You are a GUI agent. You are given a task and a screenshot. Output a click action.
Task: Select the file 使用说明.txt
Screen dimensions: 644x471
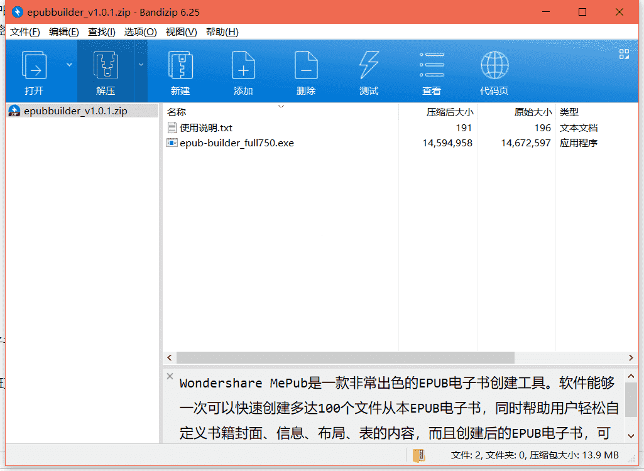(206, 127)
